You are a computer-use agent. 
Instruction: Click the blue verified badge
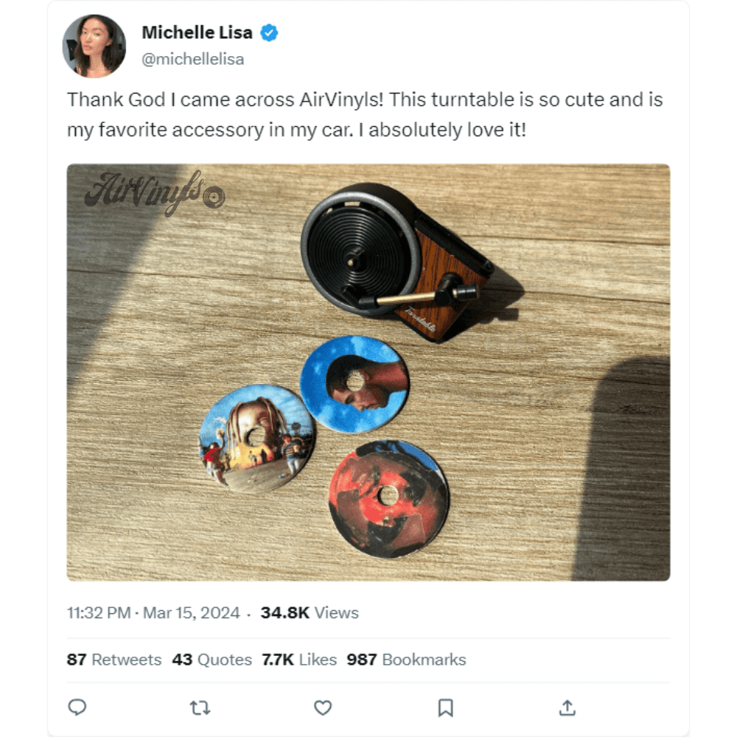pyautogui.click(x=269, y=33)
